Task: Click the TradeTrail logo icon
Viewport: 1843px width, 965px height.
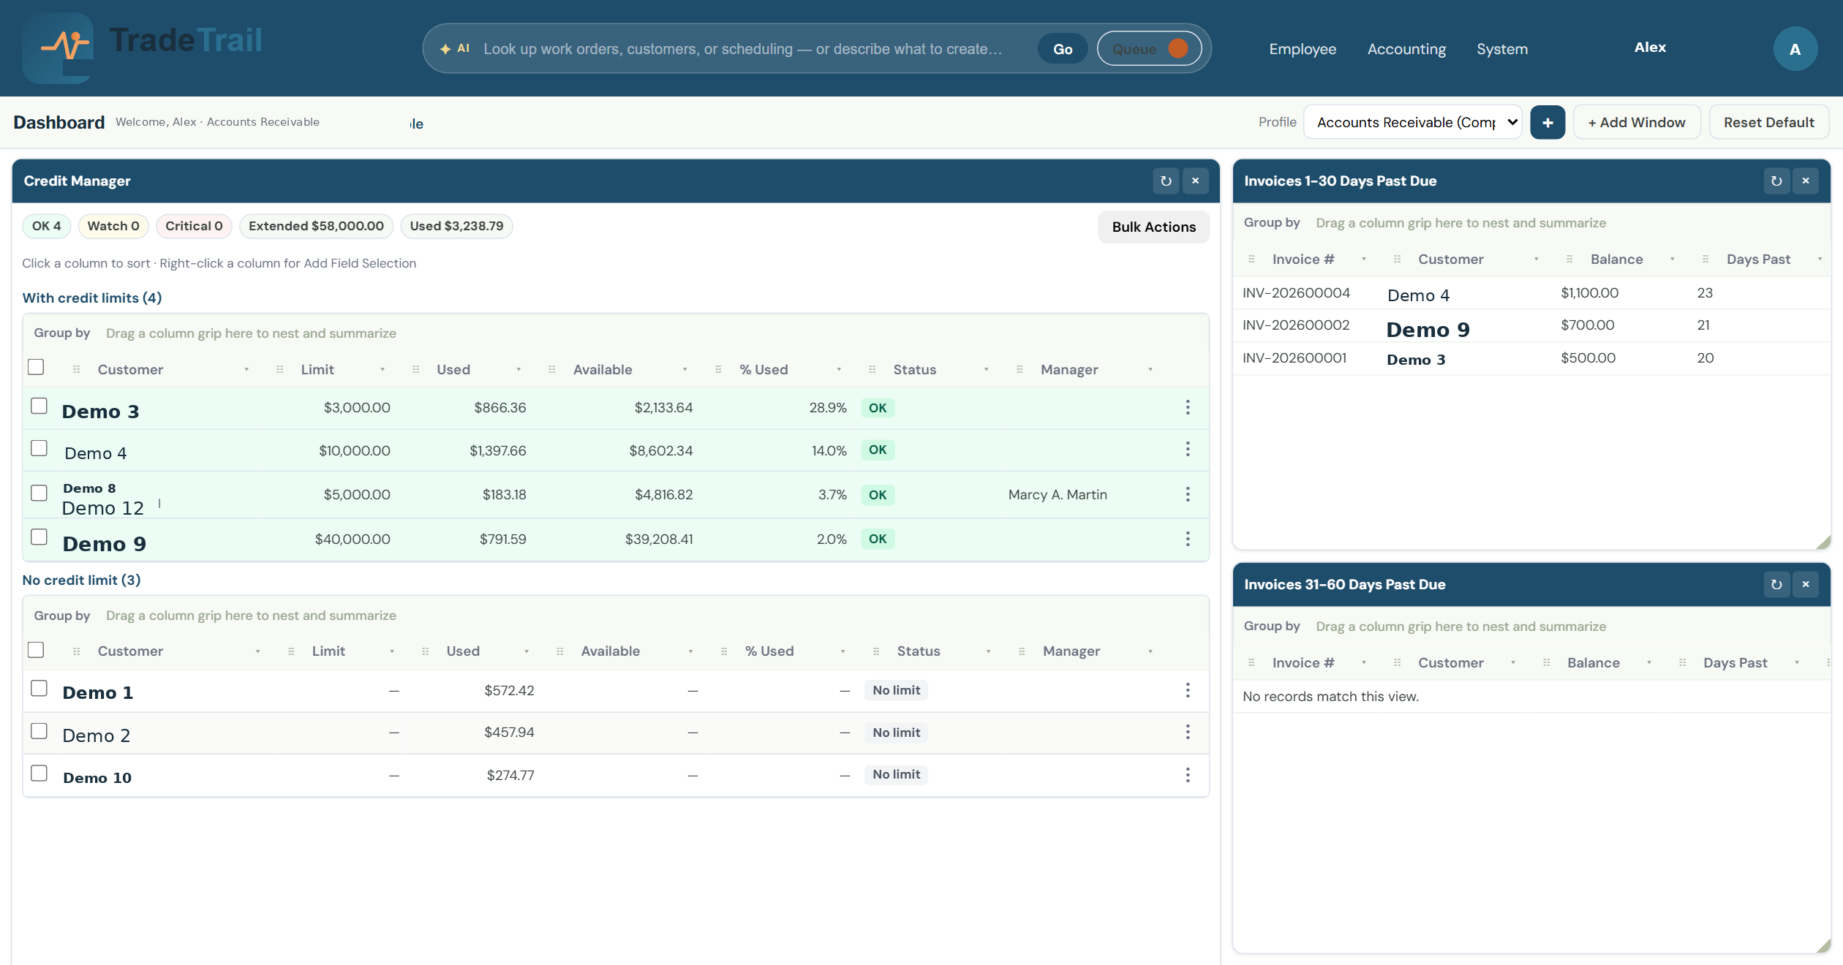Action: click(59, 48)
